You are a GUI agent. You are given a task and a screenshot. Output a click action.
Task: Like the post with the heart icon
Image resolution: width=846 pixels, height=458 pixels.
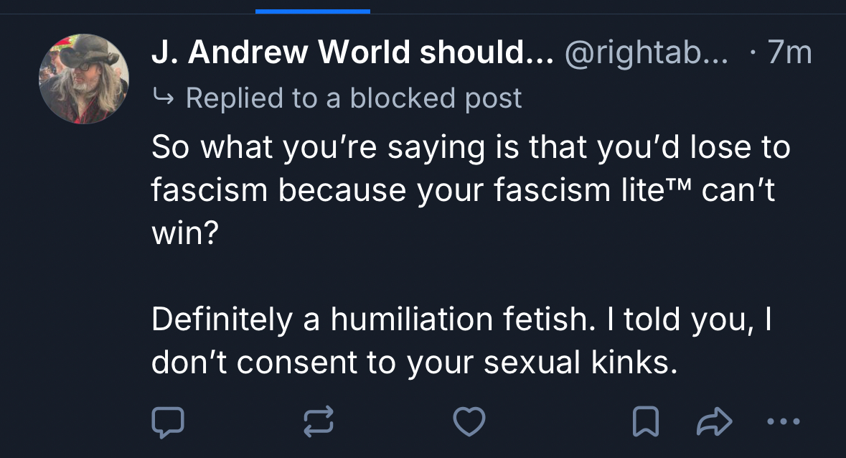coord(471,422)
